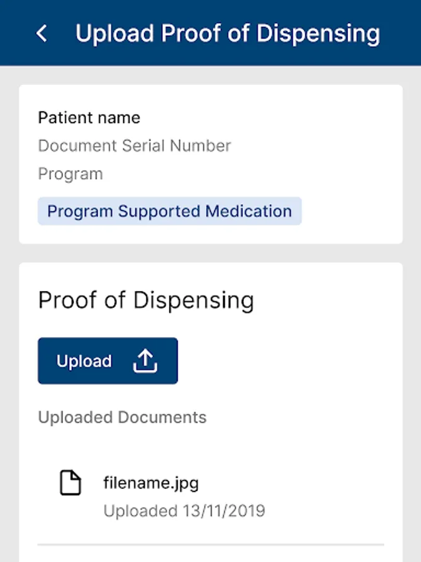The height and width of the screenshot is (562, 421).
Task: Click the empty header area left of the back arrow
Action: click(14, 33)
